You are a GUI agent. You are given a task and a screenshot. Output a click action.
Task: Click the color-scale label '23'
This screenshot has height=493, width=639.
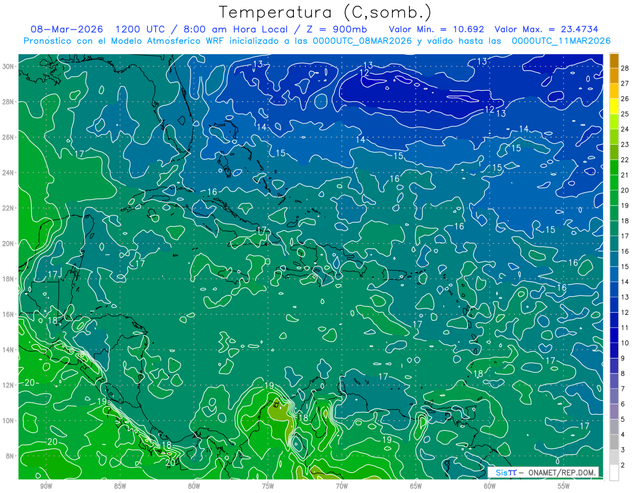click(625, 145)
